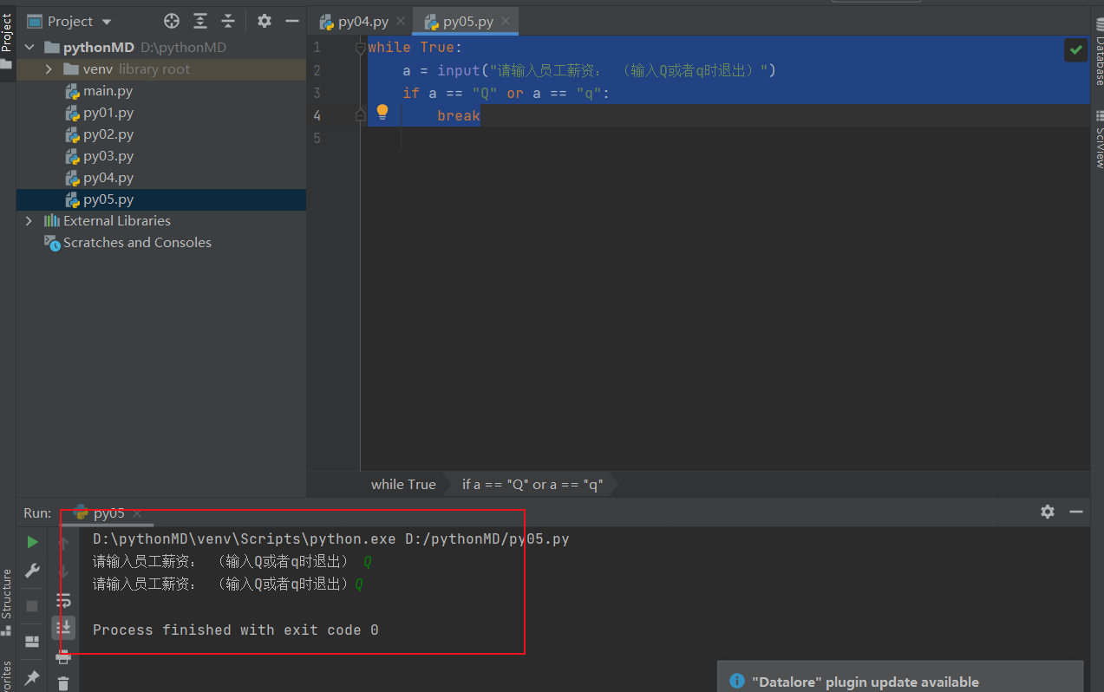Click the 'if a == "Q" or a == "q"' breadcrumb
Viewport: 1104px width, 692px height.
point(532,484)
